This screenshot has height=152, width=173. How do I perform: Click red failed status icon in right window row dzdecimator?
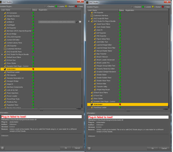click(x=120, y=104)
